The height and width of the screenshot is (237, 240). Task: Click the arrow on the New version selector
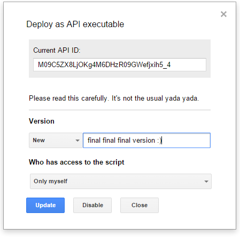[x=78, y=141]
